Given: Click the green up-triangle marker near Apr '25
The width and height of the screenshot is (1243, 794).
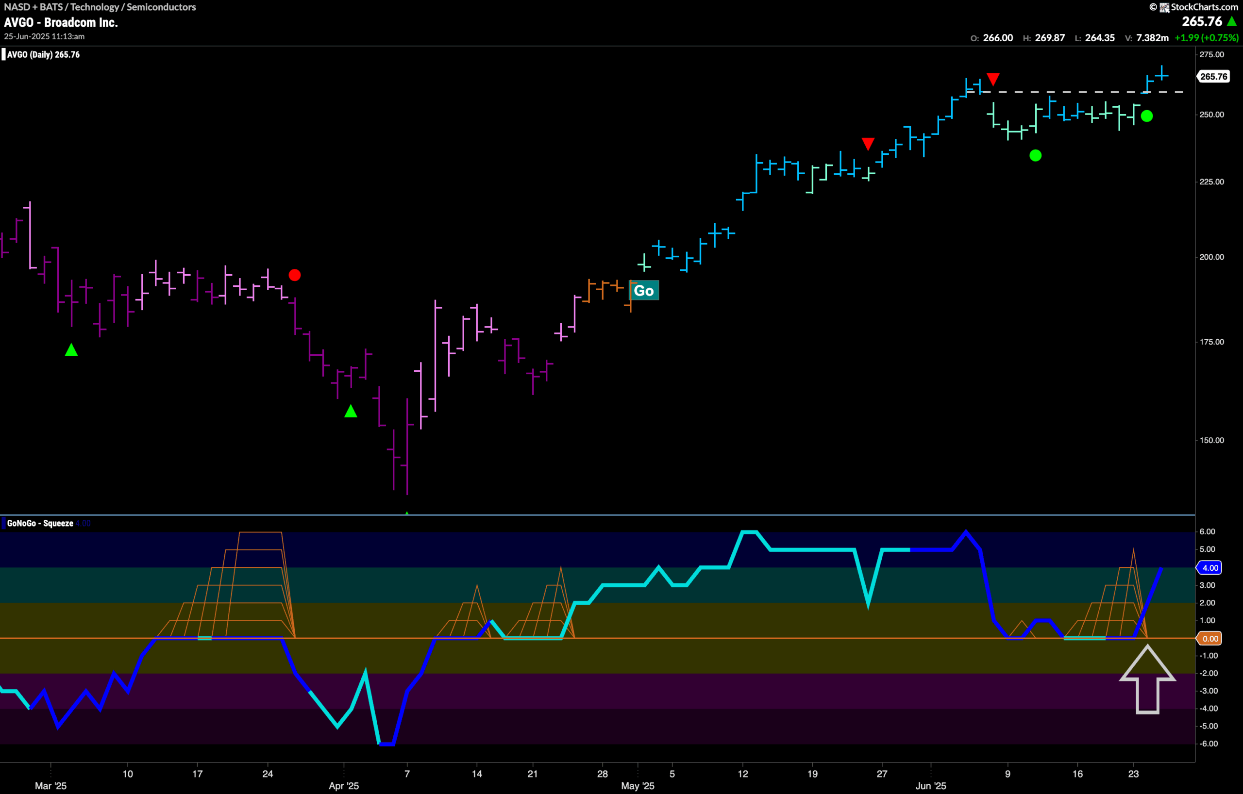Looking at the screenshot, I should tap(351, 411).
